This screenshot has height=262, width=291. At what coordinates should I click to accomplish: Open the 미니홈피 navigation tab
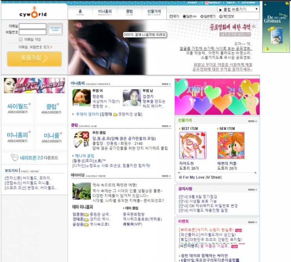pyautogui.click(x=105, y=13)
